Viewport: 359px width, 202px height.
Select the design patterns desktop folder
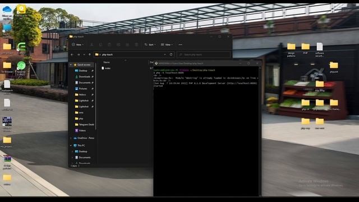291,49
